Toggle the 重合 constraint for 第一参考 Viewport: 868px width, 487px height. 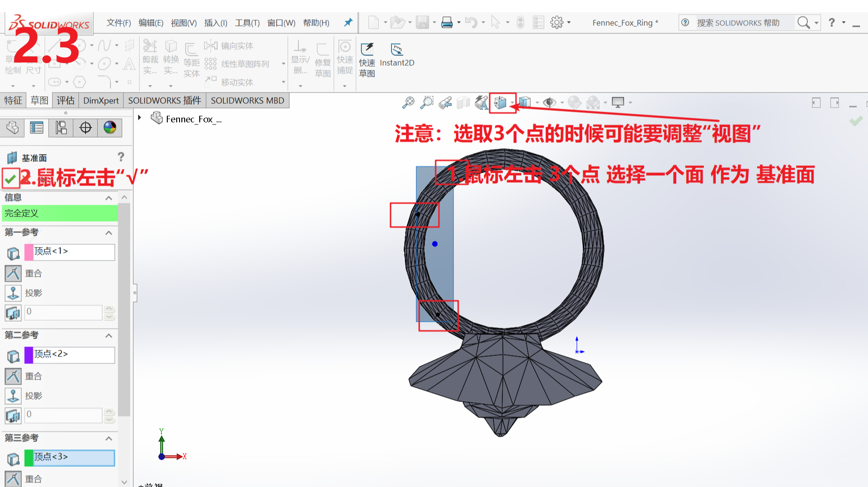[x=13, y=273]
